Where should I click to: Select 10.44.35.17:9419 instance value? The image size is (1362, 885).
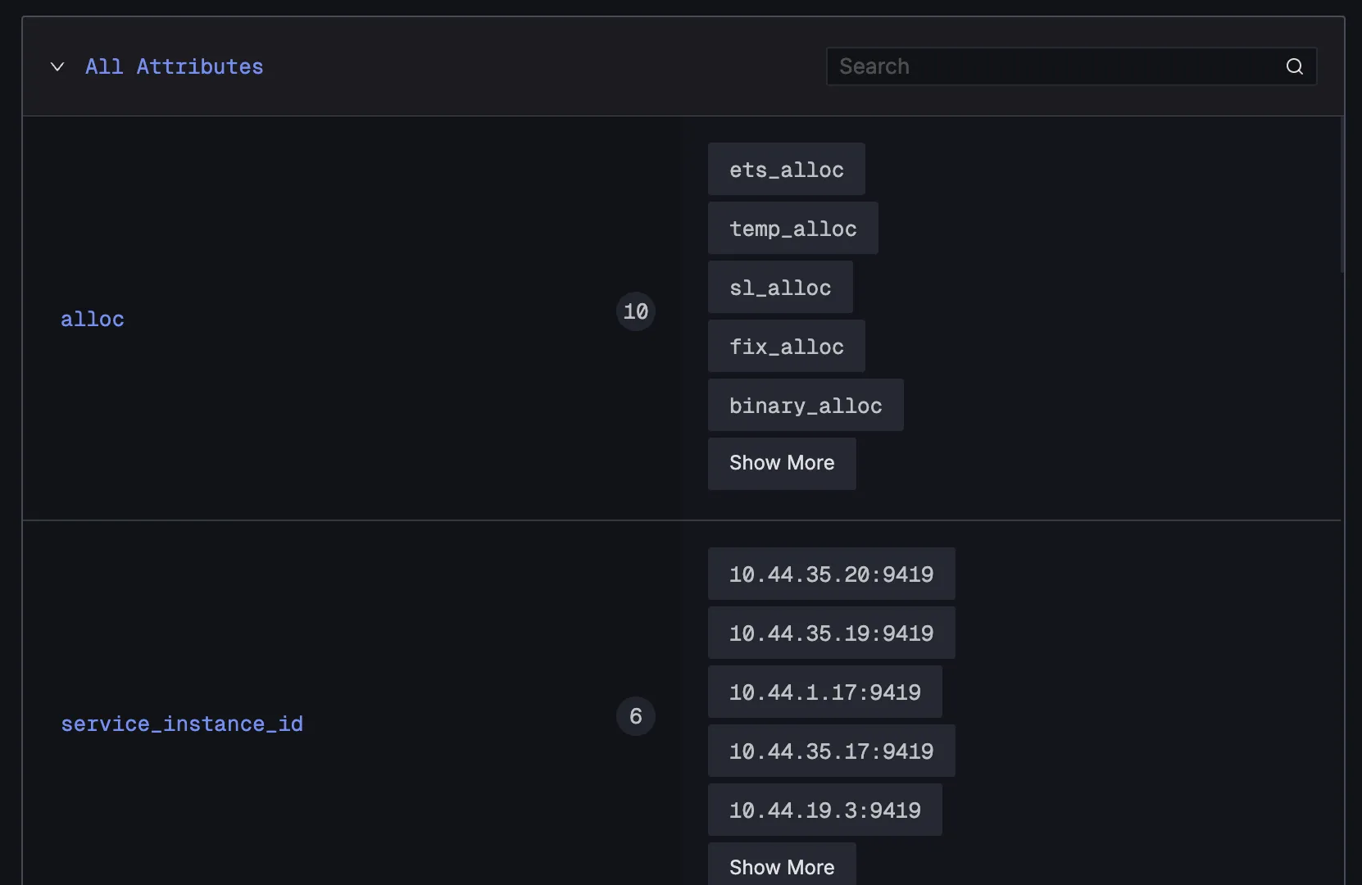tap(832, 751)
